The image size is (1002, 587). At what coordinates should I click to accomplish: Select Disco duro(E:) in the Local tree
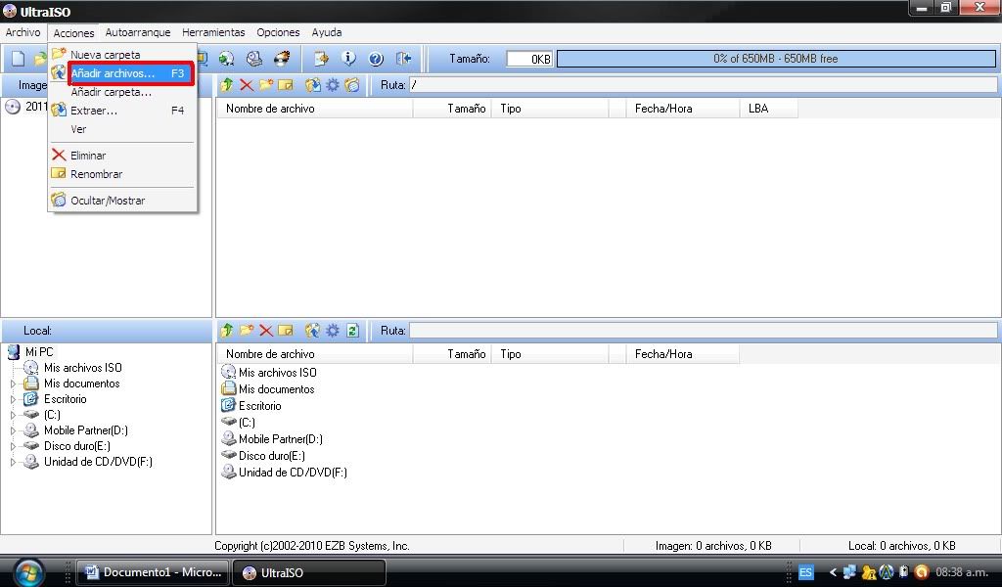76,446
